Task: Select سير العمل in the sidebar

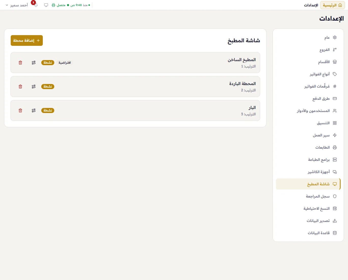Action: pyautogui.click(x=308, y=135)
